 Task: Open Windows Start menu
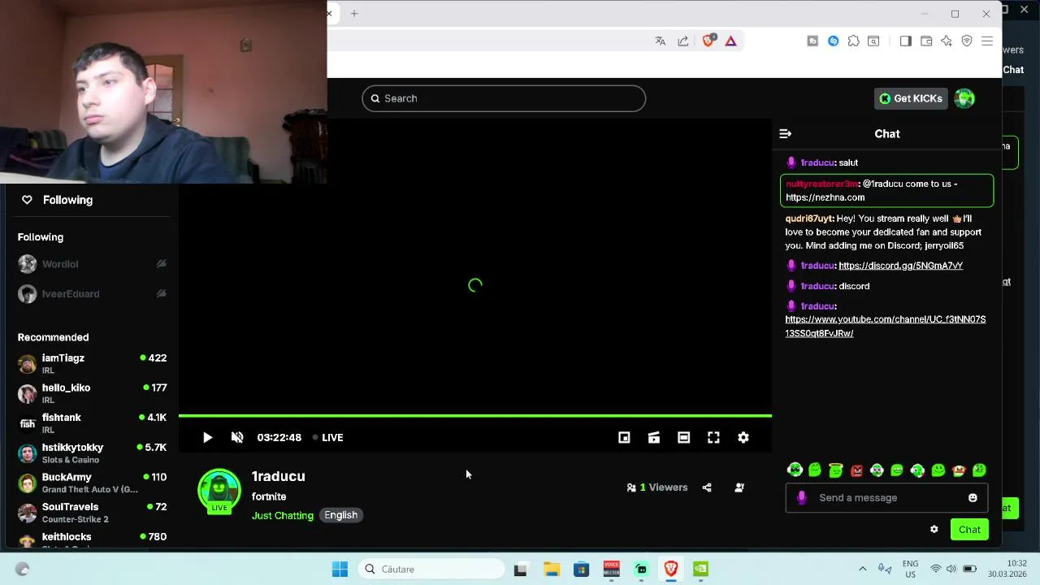point(340,569)
